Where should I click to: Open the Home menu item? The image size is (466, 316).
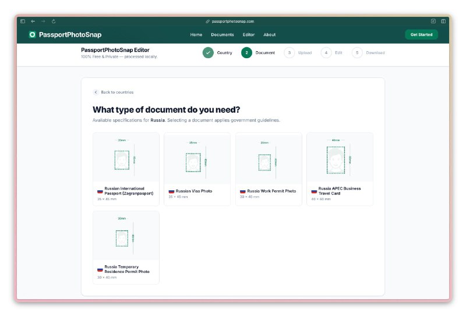pos(196,35)
